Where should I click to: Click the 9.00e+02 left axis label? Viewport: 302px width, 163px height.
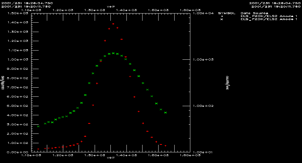(18, 69)
